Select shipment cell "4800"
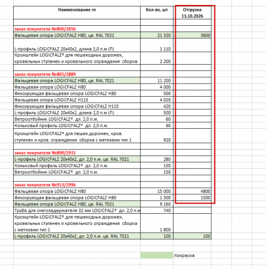Viewport: 266px width, 269px height. coord(192,191)
